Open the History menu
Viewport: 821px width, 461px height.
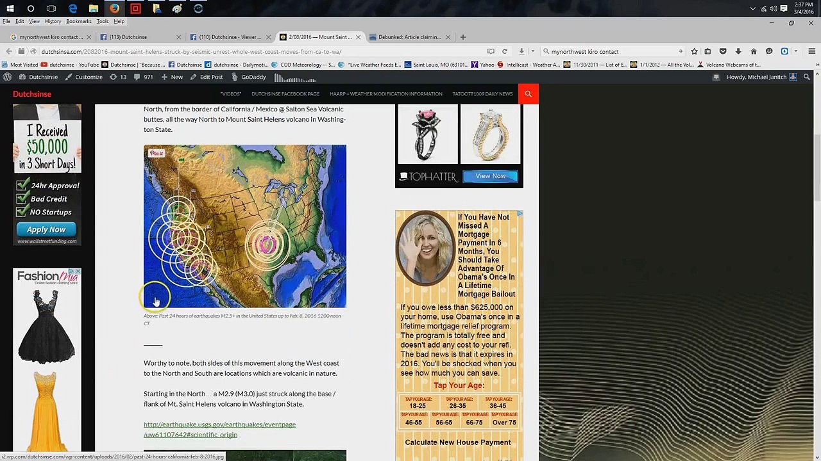click(x=53, y=21)
